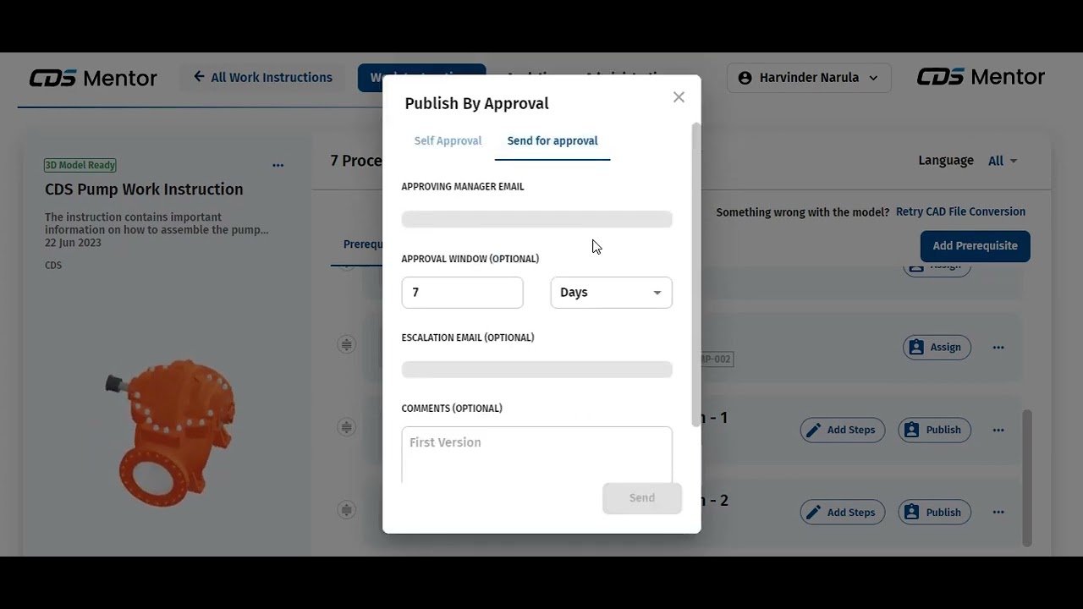Click the approval window number field
The height and width of the screenshot is (609, 1083).
point(463,293)
